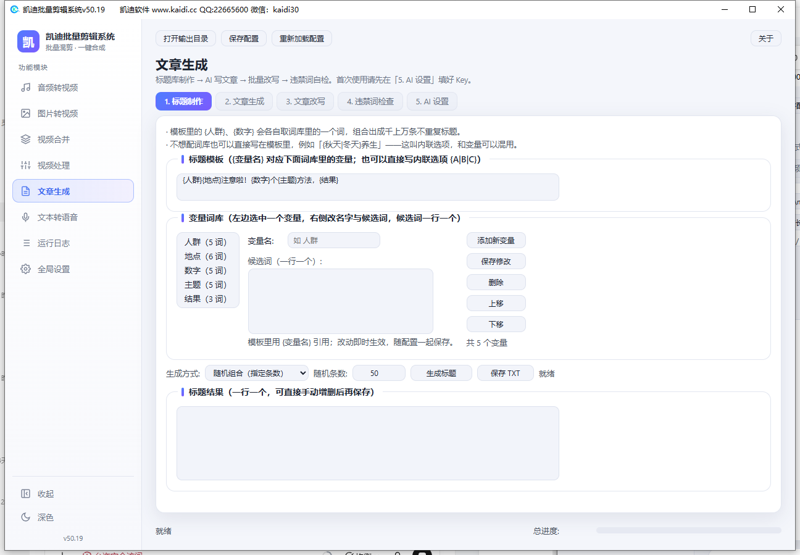This screenshot has height=555, width=800.
Task: Click into the 候选词 text area
Action: [x=341, y=301]
